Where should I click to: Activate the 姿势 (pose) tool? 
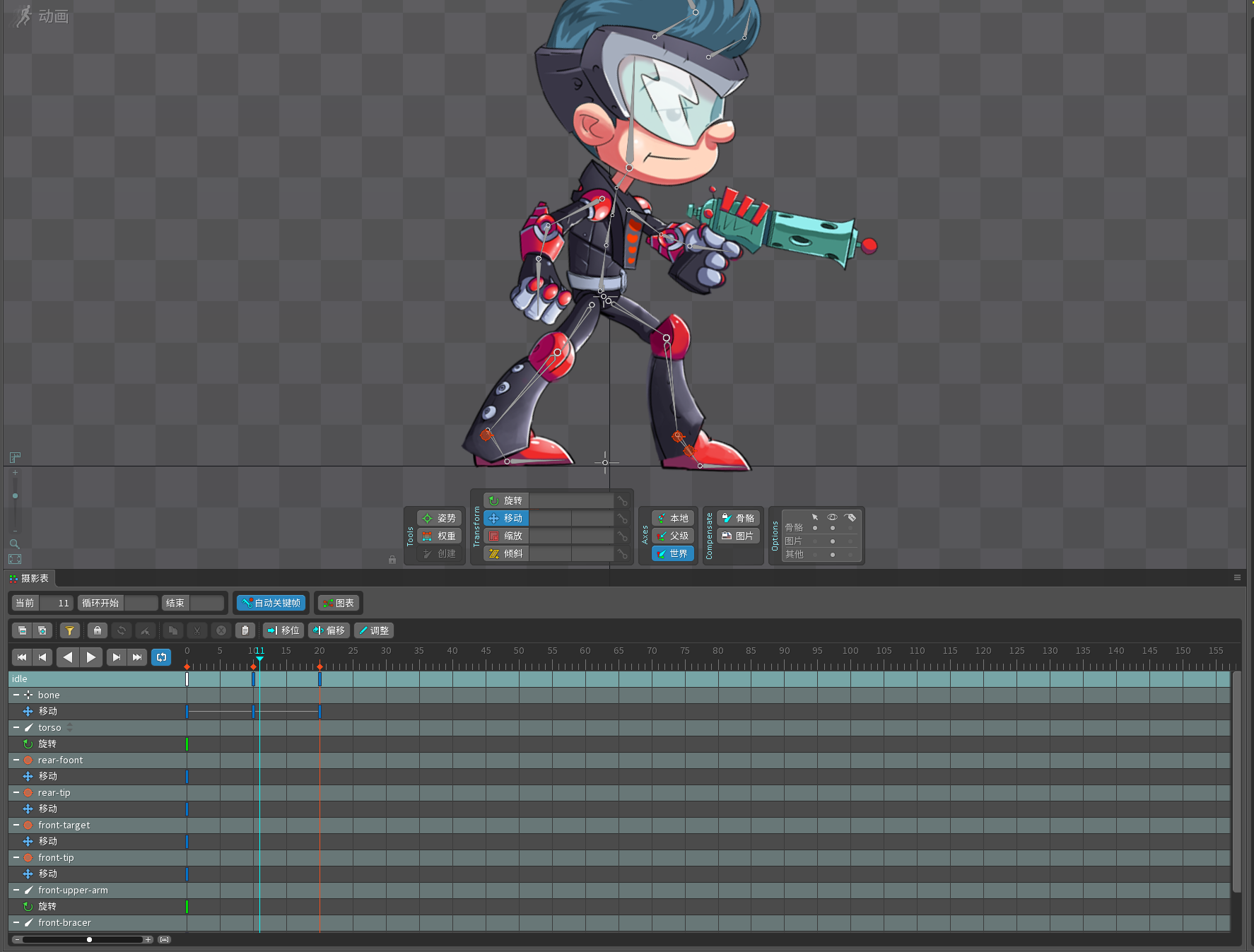[x=439, y=518]
